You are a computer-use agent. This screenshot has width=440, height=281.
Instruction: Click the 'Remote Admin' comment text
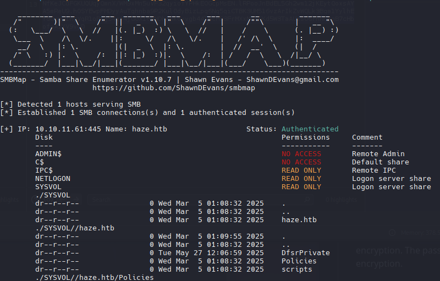point(378,153)
